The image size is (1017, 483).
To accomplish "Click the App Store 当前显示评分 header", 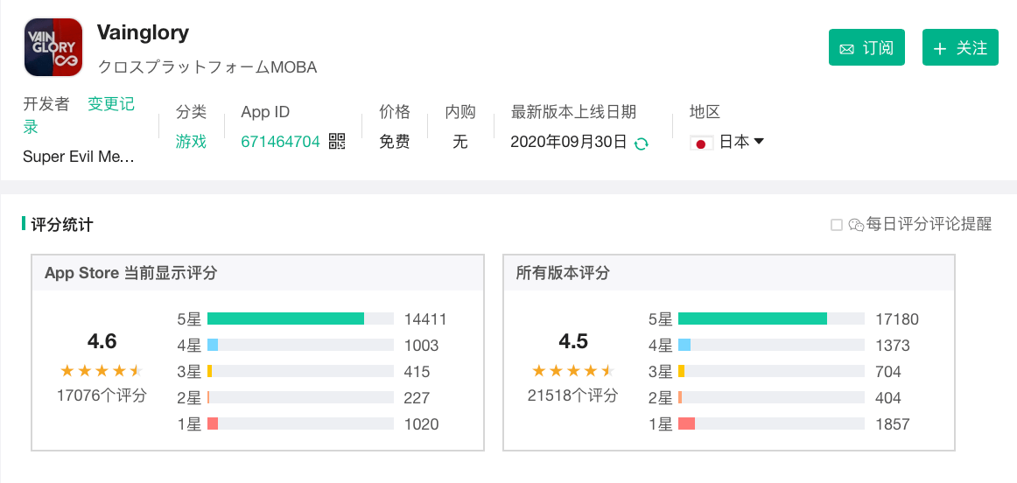I will (x=130, y=273).
